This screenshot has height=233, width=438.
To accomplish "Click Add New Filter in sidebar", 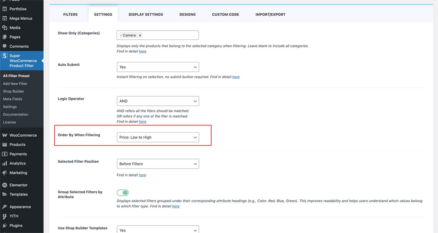I will click(15, 84).
